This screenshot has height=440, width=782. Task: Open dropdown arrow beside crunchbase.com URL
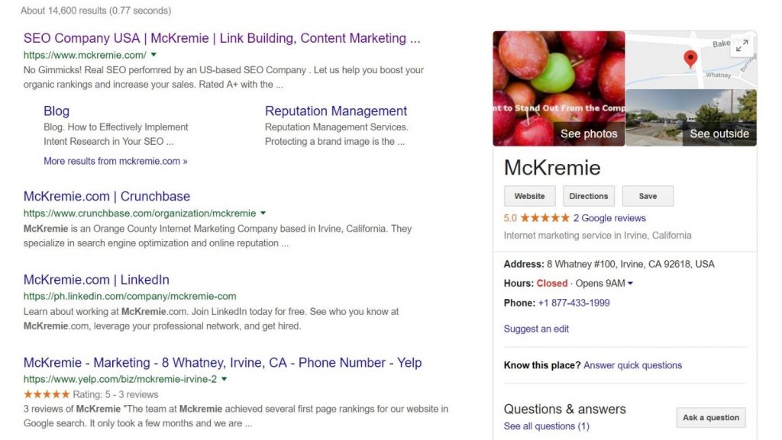(263, 213)
